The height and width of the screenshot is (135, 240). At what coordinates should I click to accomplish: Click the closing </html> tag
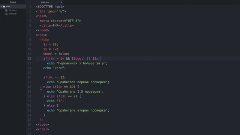(x=42, y=129)
